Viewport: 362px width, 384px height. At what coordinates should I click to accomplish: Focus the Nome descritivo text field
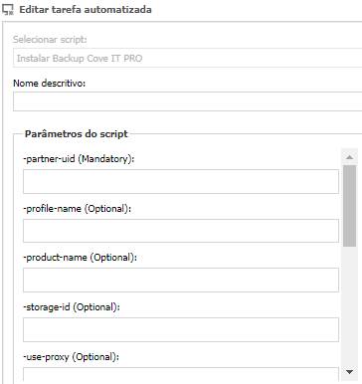[x=187, y=101]
